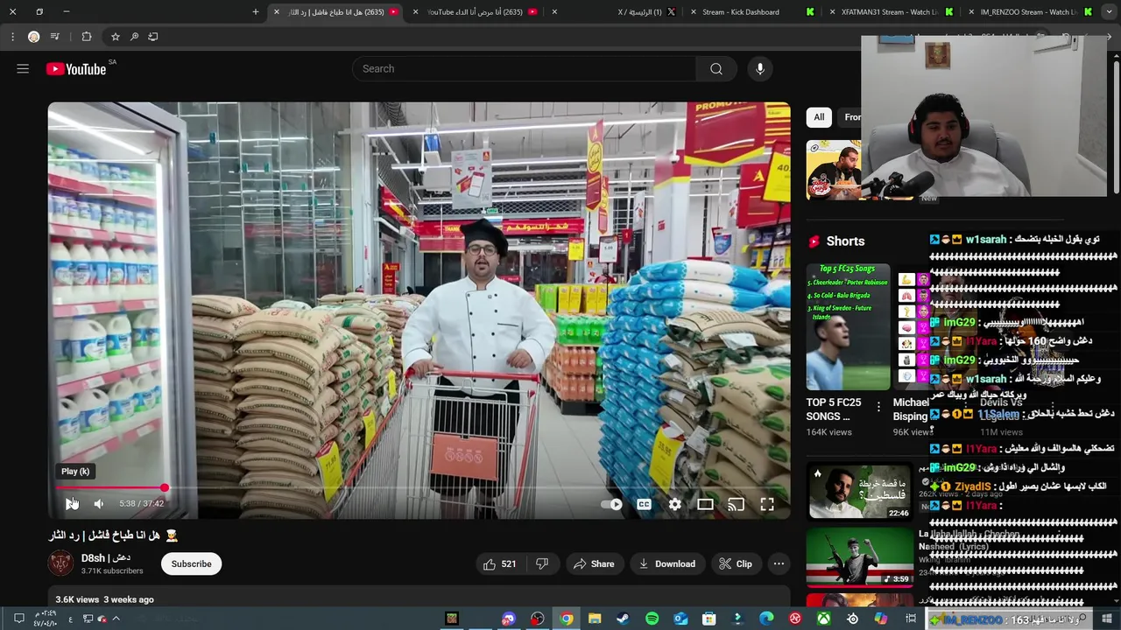Open the YouTube guide hamburger menu
1121x630 pixels.
point(23,69)
